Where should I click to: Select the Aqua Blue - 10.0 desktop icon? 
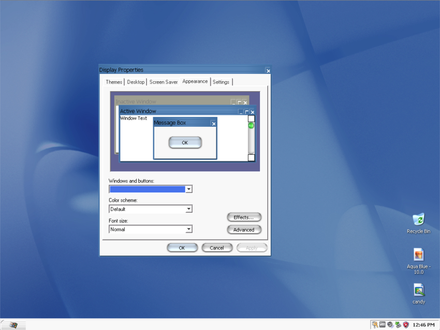click(x=419, y=261)
